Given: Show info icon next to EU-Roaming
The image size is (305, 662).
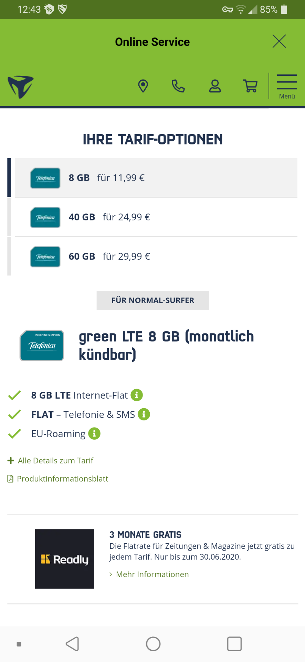Looking at the screenshot, I should coord(94,434).
